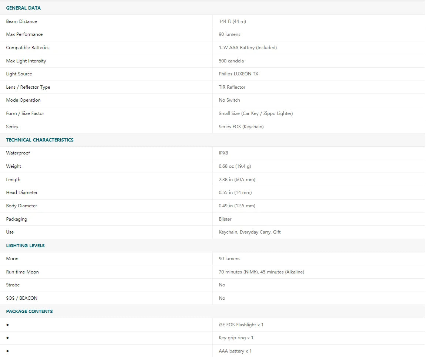Screen dimensions: 427x357
Task: Click the Technical Characteristics section header
Action: click(40, 140)
